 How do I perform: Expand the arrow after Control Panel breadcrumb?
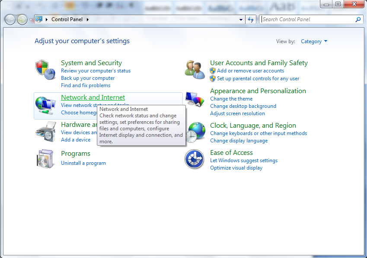click(88, 19)
